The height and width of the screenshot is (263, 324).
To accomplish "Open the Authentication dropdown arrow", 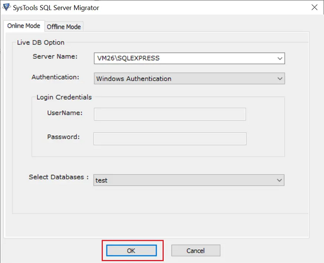I will [280, 79].
